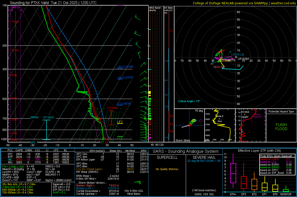Click the green surface dewpoint value 77

point(102,142)
